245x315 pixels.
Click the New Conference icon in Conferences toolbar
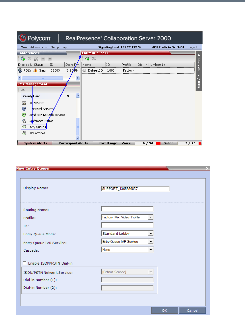(x=23, y=59)
